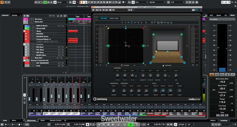Click the vertical movement restriction icon in MultiPanner
This screenshot has width=237, height=127.
tap(132, 23)
